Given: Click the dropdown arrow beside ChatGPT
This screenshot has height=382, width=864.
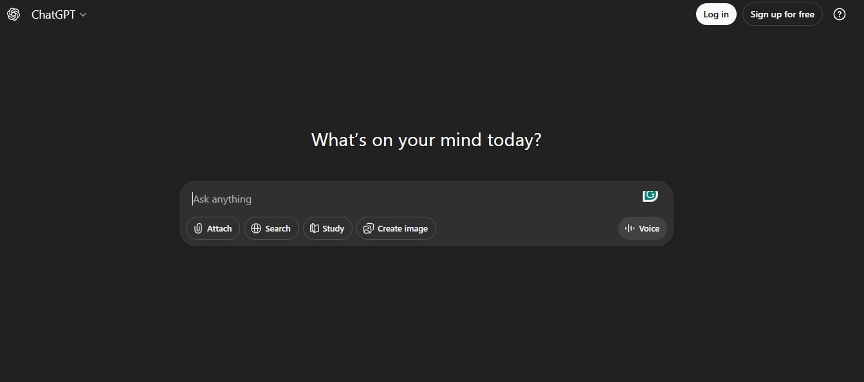Looking at the screenshot, I should pyautogui.click(x=82, y=15).
